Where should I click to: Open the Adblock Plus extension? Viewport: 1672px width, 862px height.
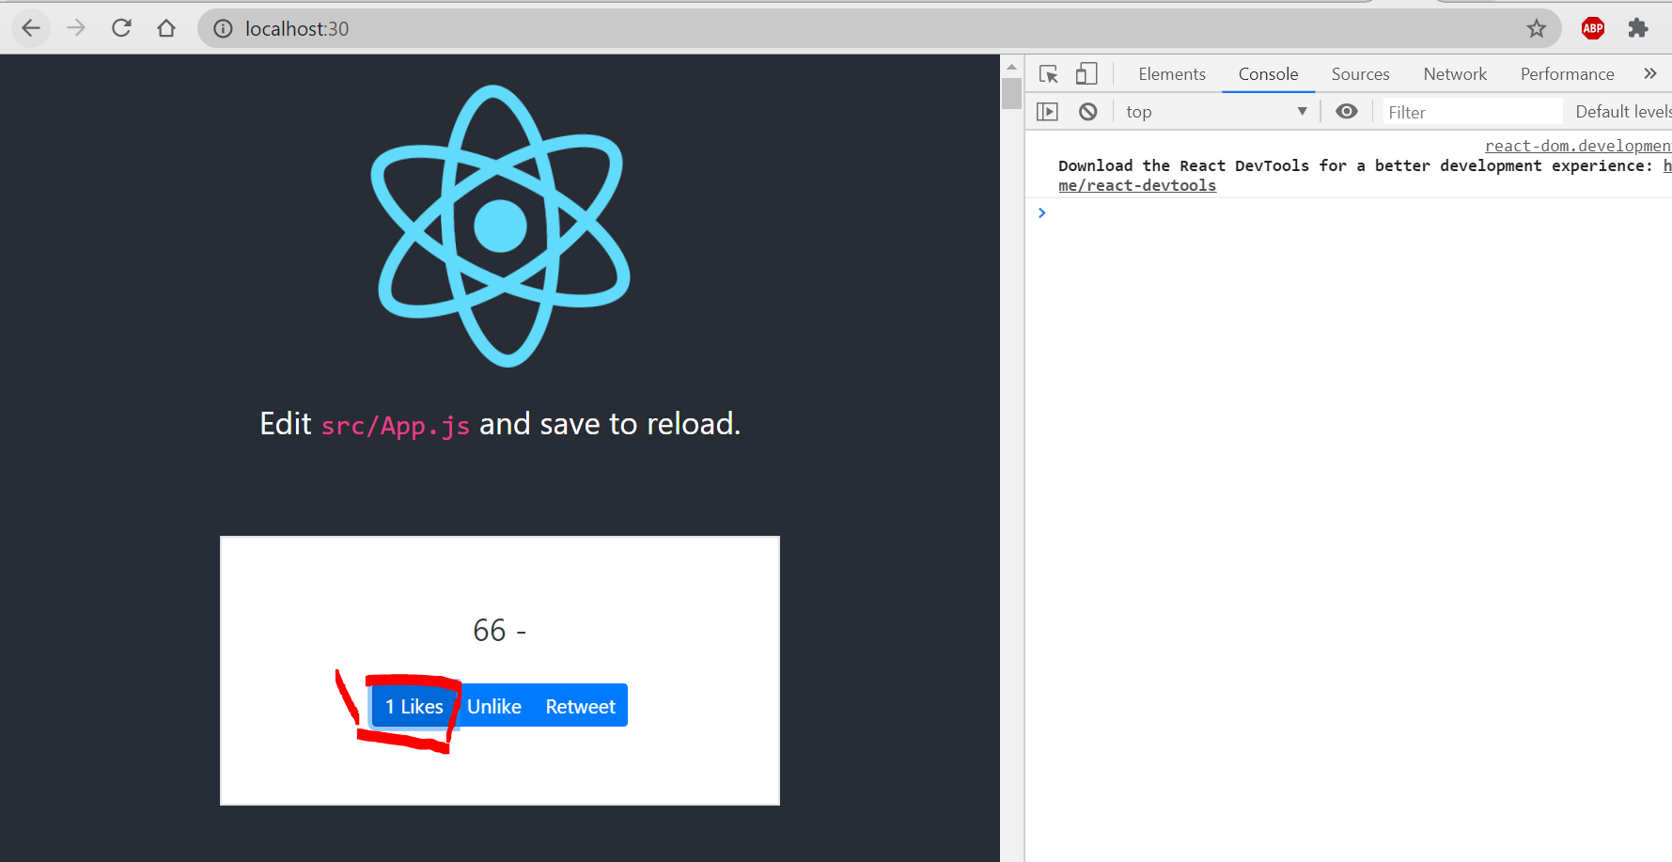(x=1593, y=28)
